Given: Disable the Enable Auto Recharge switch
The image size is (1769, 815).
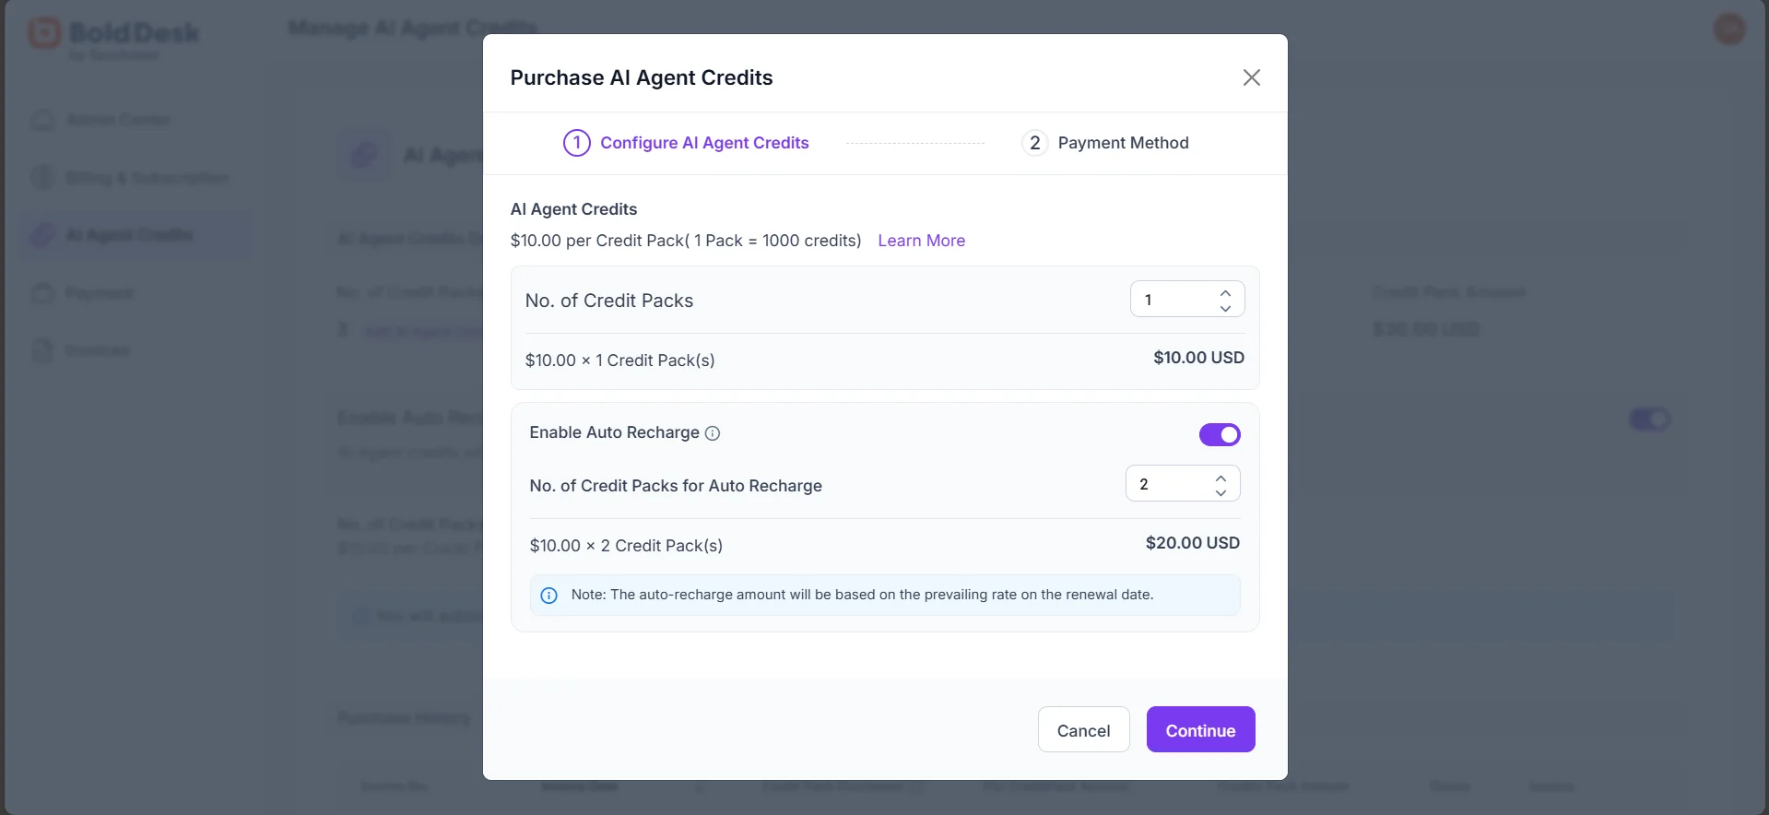Looking at the screenshot, I should pos(1219,434).
